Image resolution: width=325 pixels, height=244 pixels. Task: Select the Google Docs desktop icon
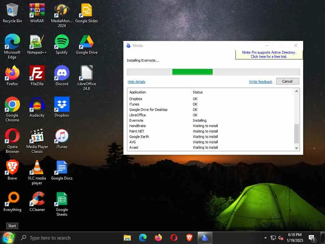62,170
